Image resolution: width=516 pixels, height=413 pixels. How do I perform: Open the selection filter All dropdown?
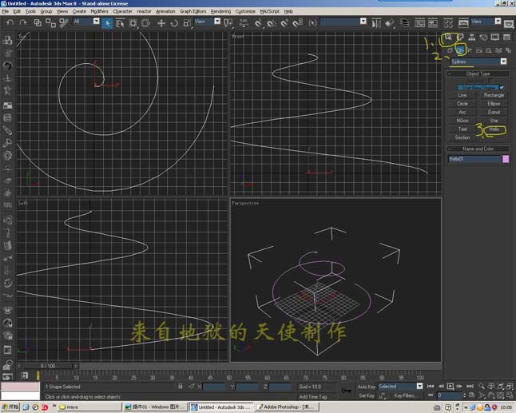point(86,22)
